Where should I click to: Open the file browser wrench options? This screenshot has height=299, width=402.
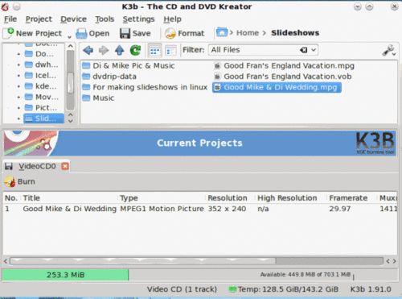(389, 50)
